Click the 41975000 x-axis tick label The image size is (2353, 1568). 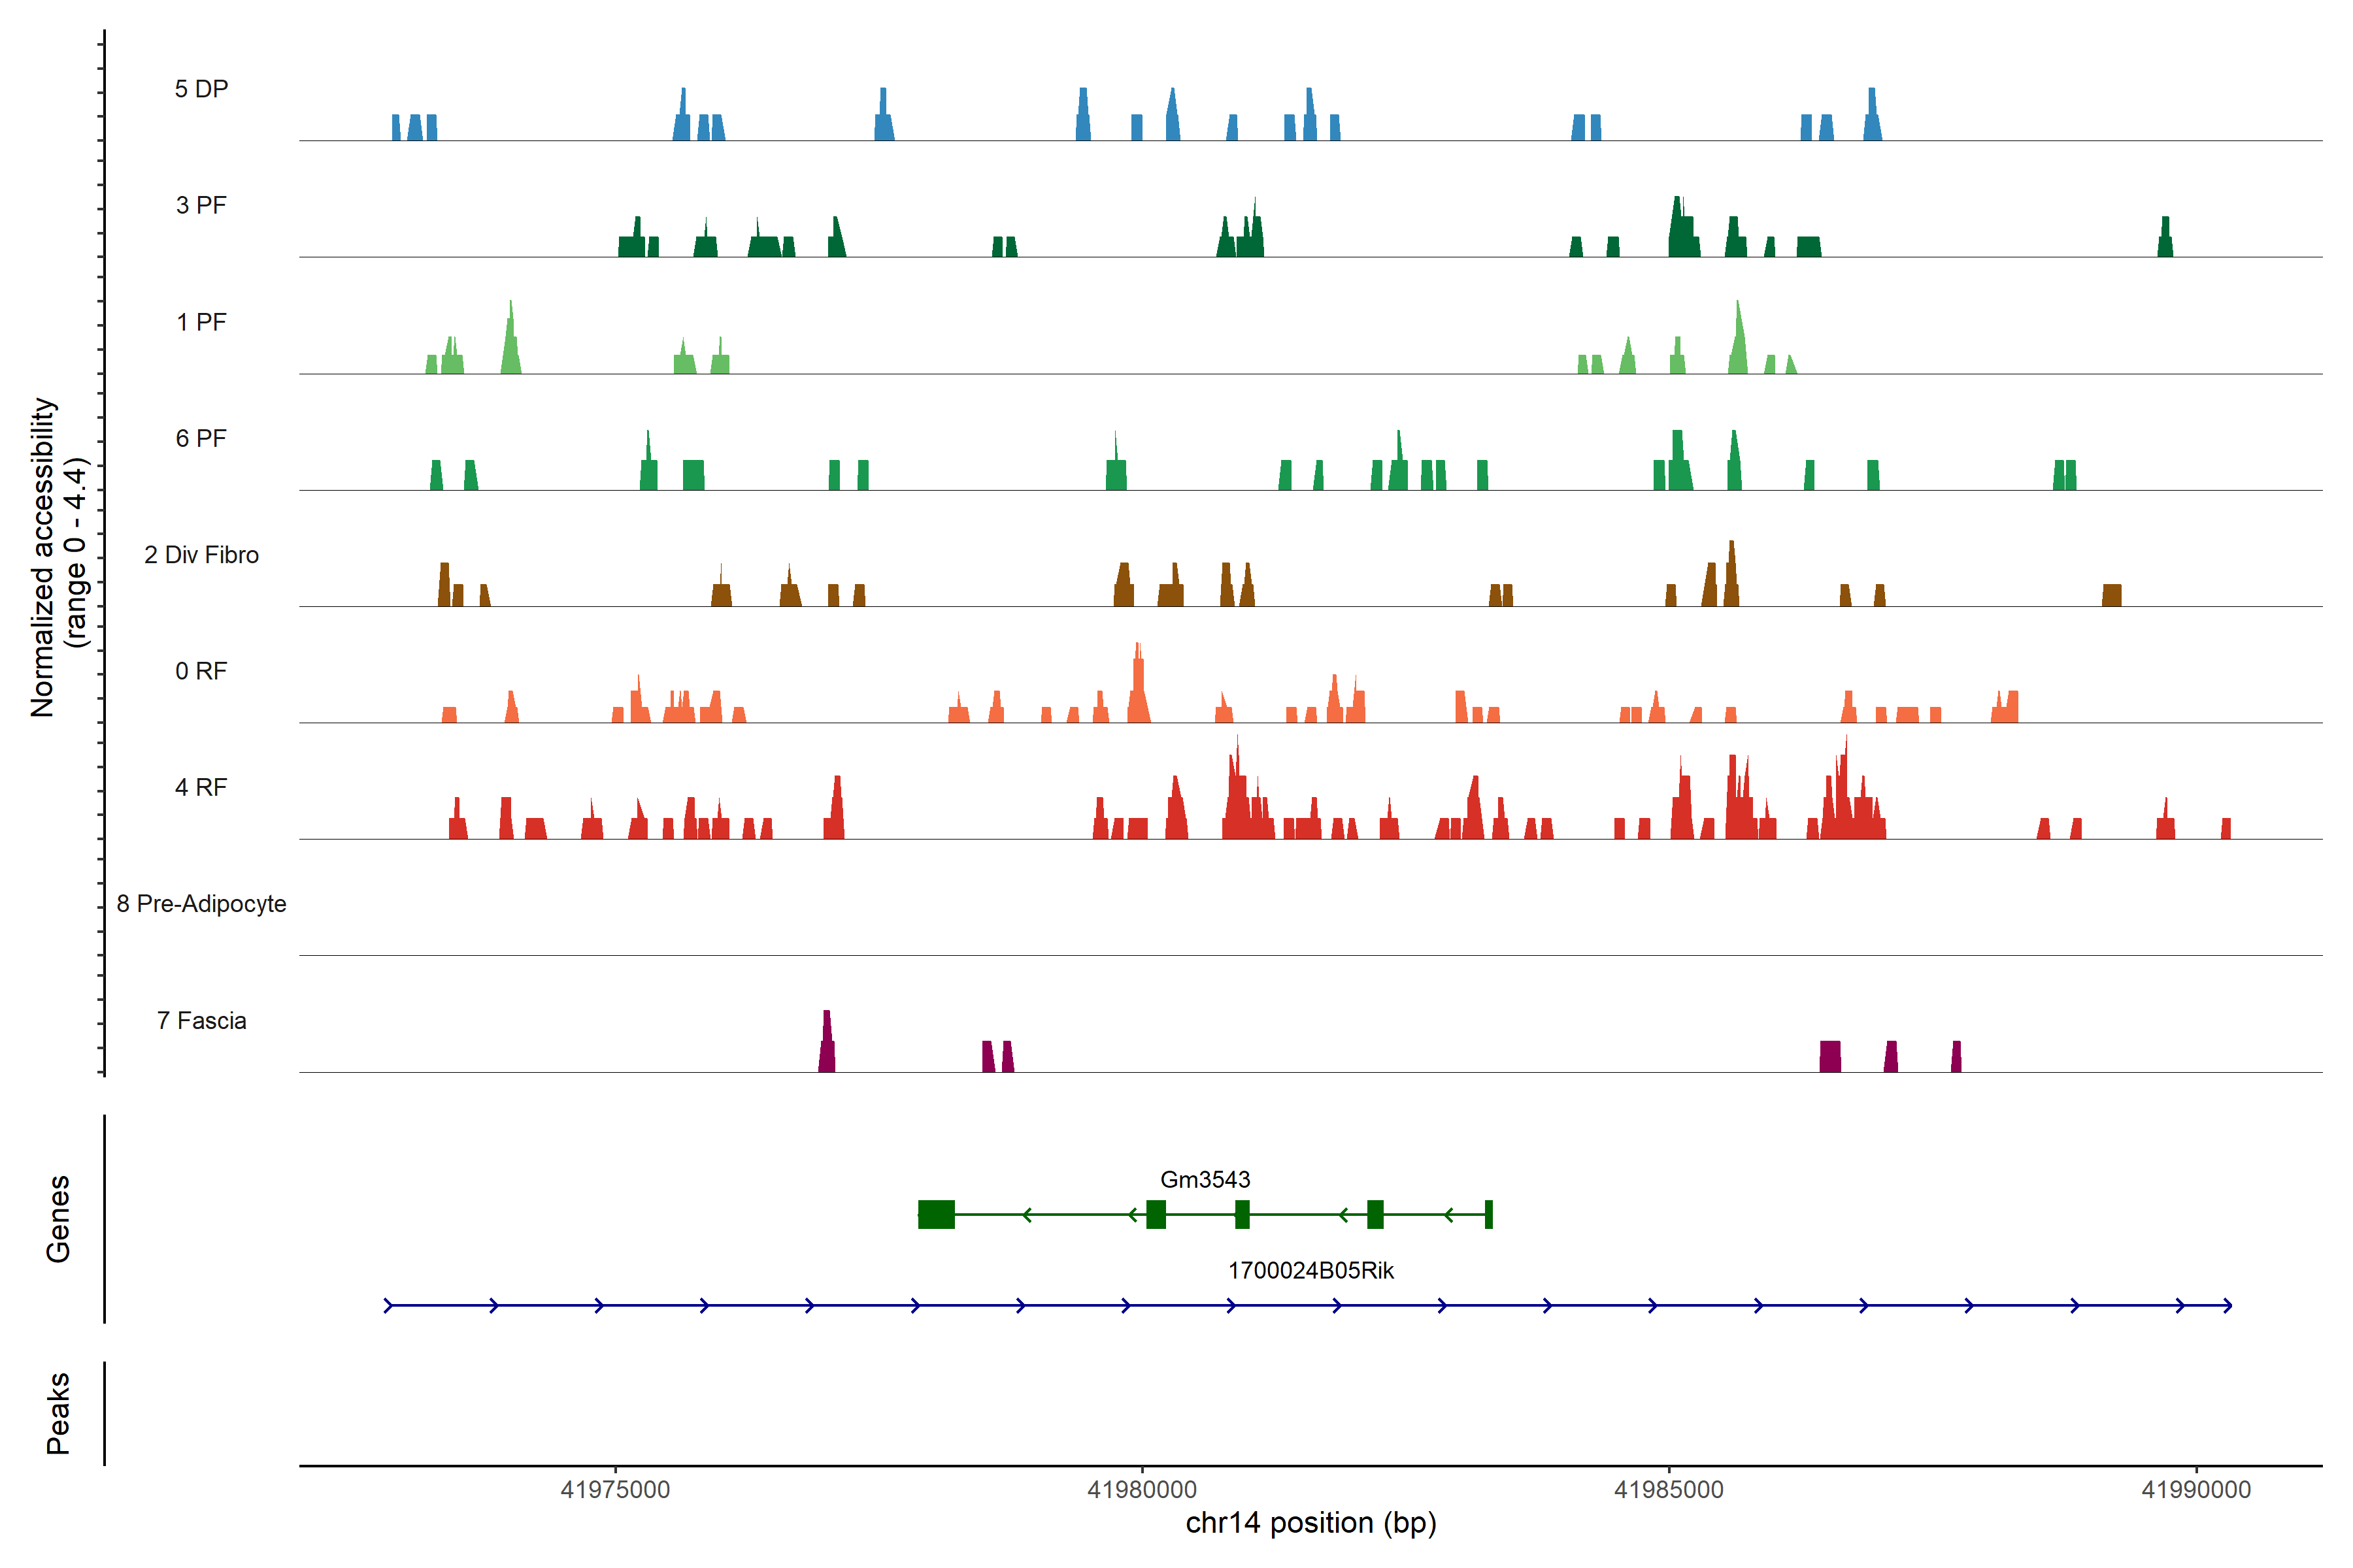click(615, 1489)
